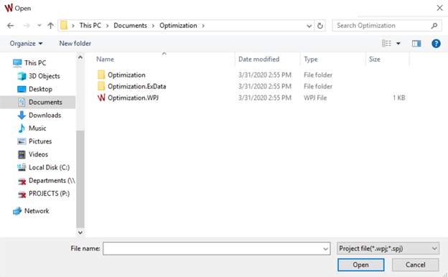Click the Cancel button
Image resolution: width=448 pixels, height=277 pixels.
coord(415,265)
